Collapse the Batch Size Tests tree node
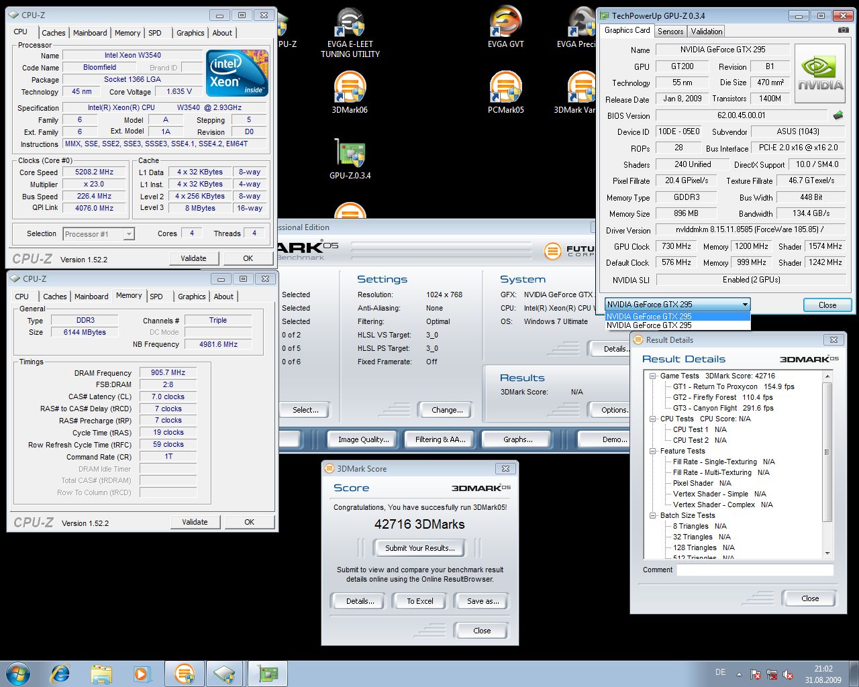859x687 pixels. coord(652,515)
